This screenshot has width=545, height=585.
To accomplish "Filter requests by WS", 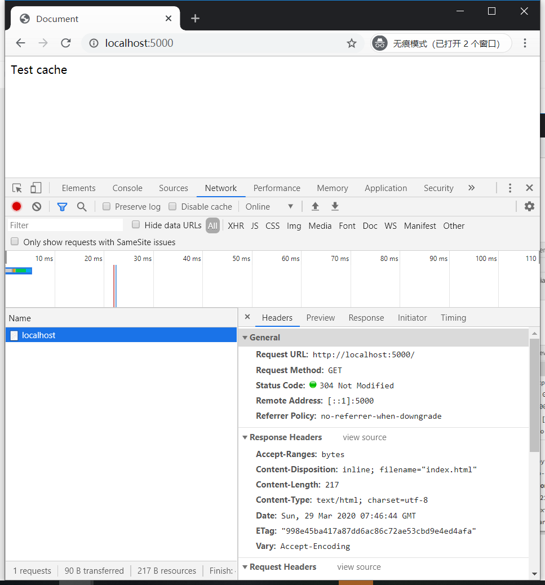I will [x=391, y=226].
